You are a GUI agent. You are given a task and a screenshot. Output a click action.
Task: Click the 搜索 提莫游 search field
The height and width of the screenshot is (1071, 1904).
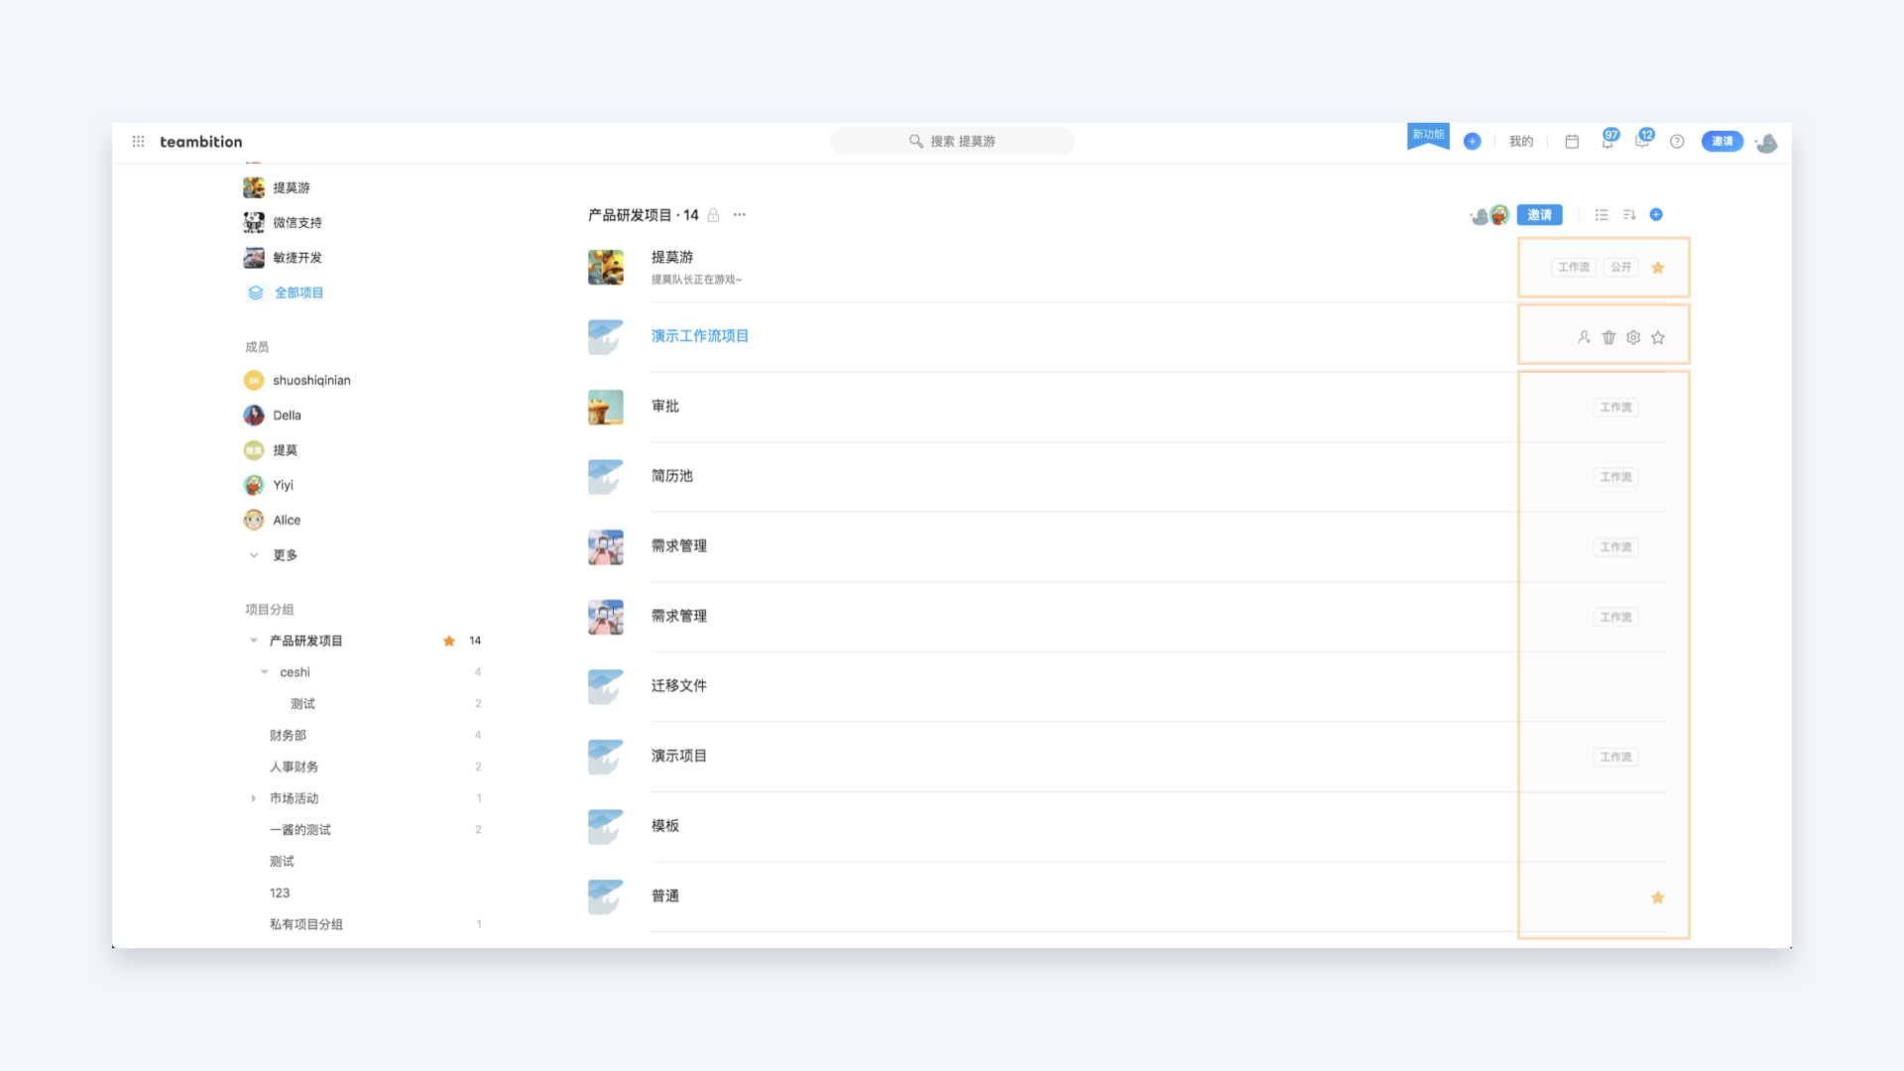click(952, 142)
